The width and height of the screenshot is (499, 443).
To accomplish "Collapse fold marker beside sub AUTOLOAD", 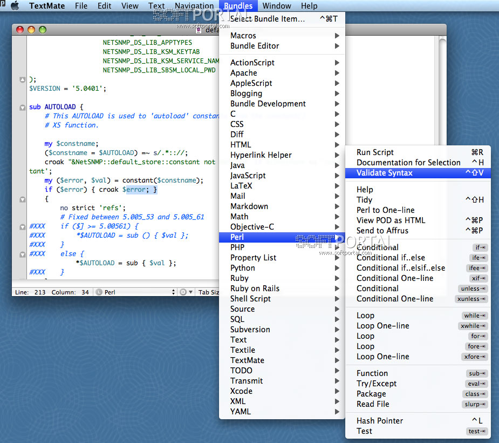I will (22, 108).
